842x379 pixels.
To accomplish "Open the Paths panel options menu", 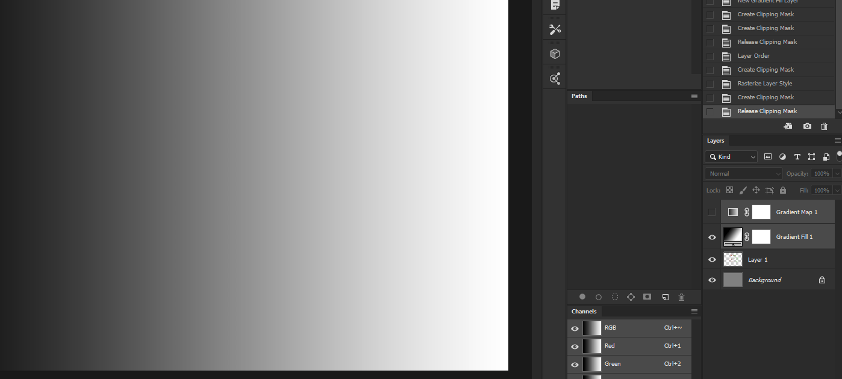I will tap(694, 96).
